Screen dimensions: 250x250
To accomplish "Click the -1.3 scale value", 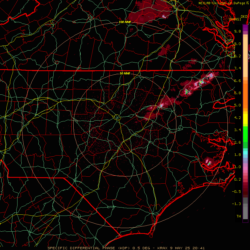I will click(x=236, y=204).
